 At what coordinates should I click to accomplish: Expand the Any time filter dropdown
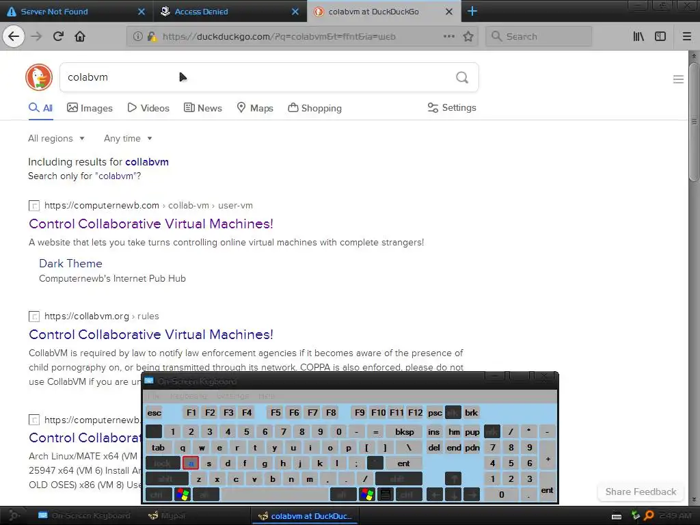(128, 138)
